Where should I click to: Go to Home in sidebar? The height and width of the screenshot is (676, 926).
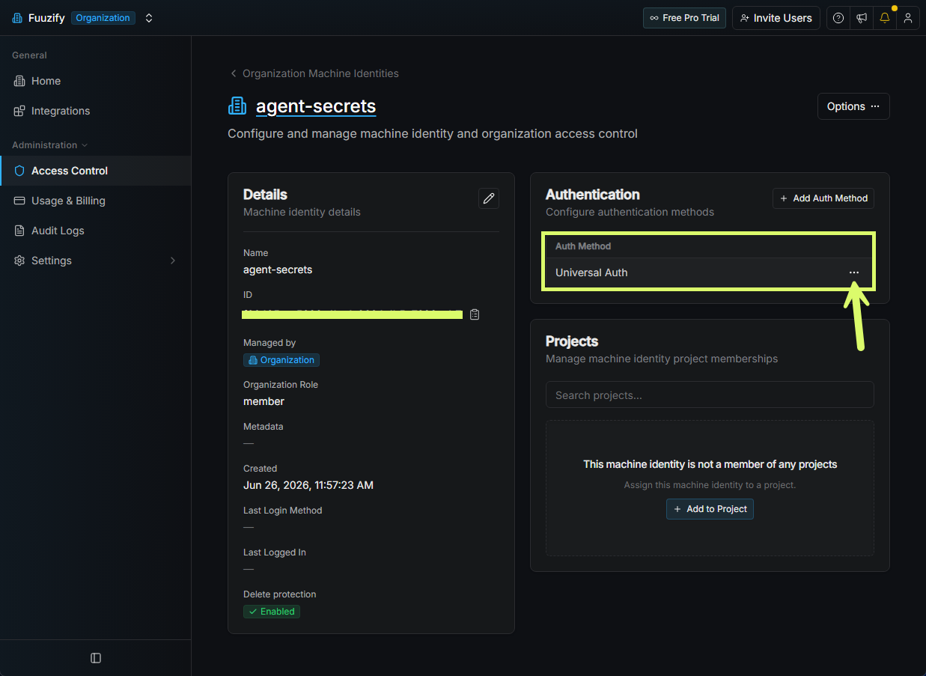point(96,81)
